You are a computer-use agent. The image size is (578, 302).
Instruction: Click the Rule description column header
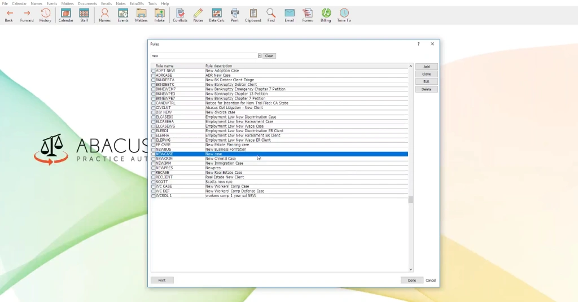(218, 66)
